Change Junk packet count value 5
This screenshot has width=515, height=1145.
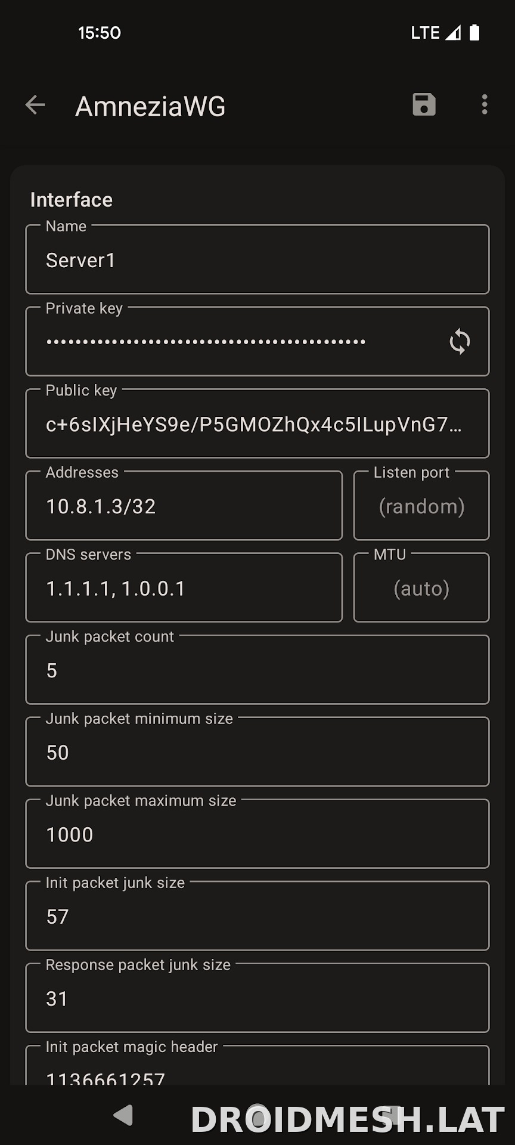[x=257, y=670]
